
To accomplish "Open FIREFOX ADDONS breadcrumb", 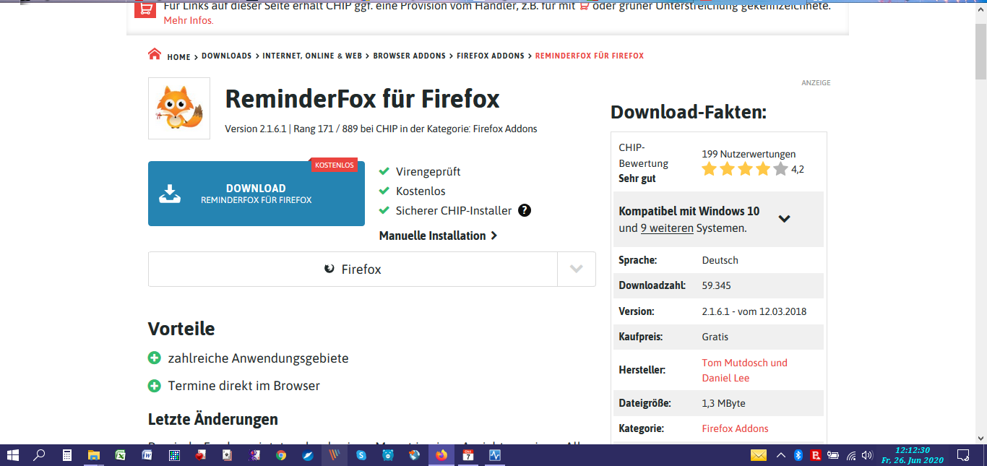I will tap(491, 56).
